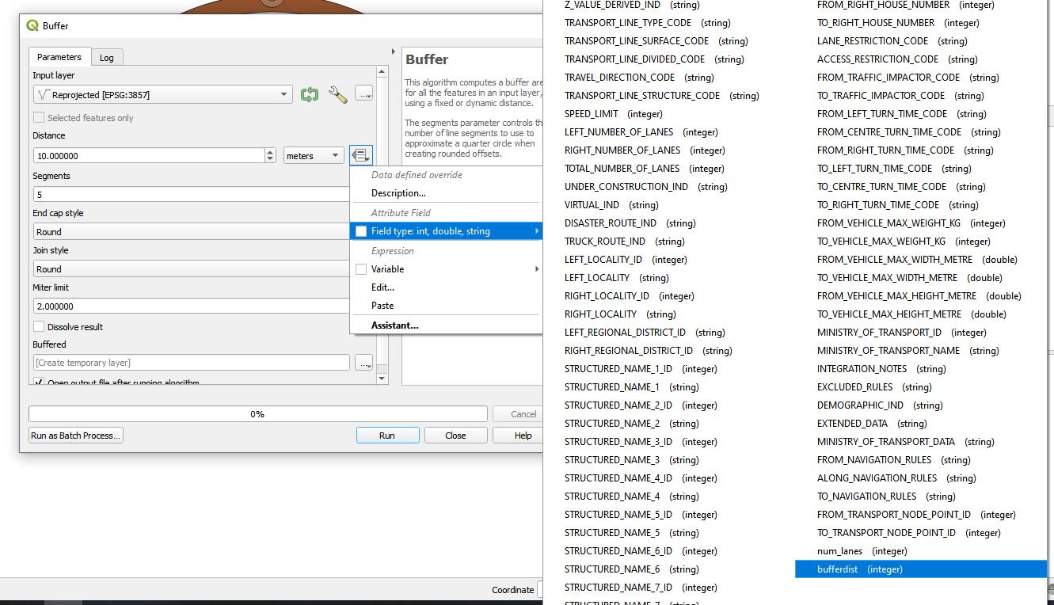This screenshot has height=605, width=1054.
Task: Click the browse ellipsis beside Buffered output field
Action: point(363,362)
